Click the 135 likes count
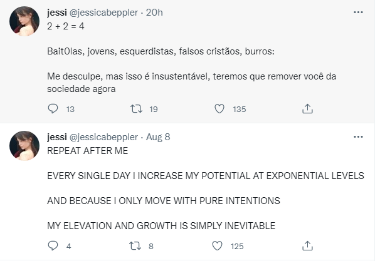 (239, 109)
